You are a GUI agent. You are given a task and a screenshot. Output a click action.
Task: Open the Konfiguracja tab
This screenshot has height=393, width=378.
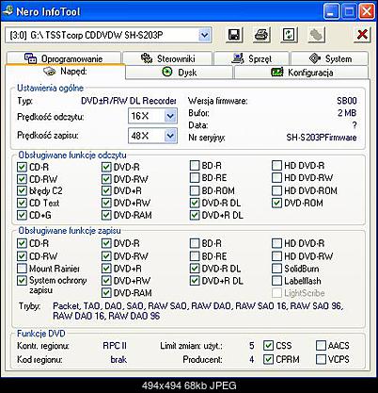coord(301,73)
